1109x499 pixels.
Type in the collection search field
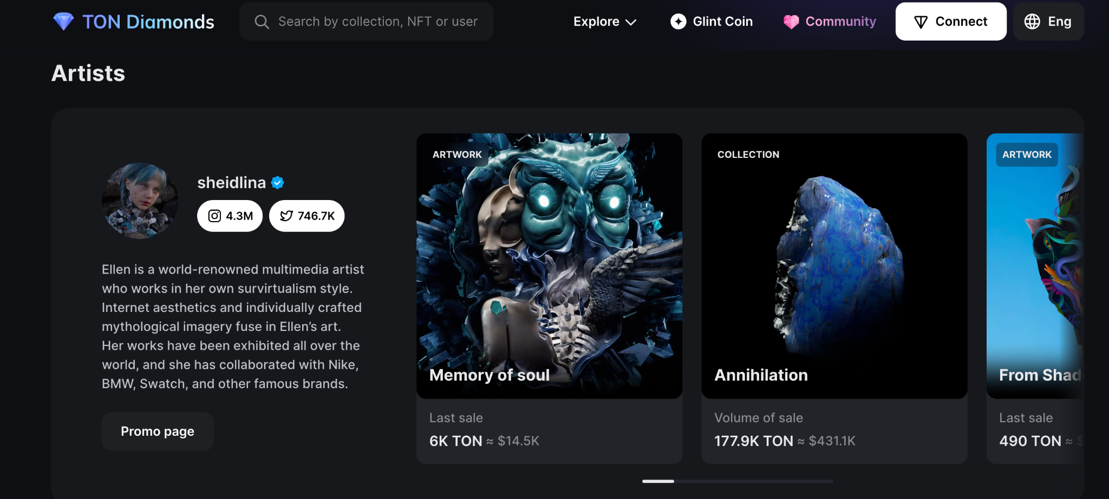pos(377,22)
